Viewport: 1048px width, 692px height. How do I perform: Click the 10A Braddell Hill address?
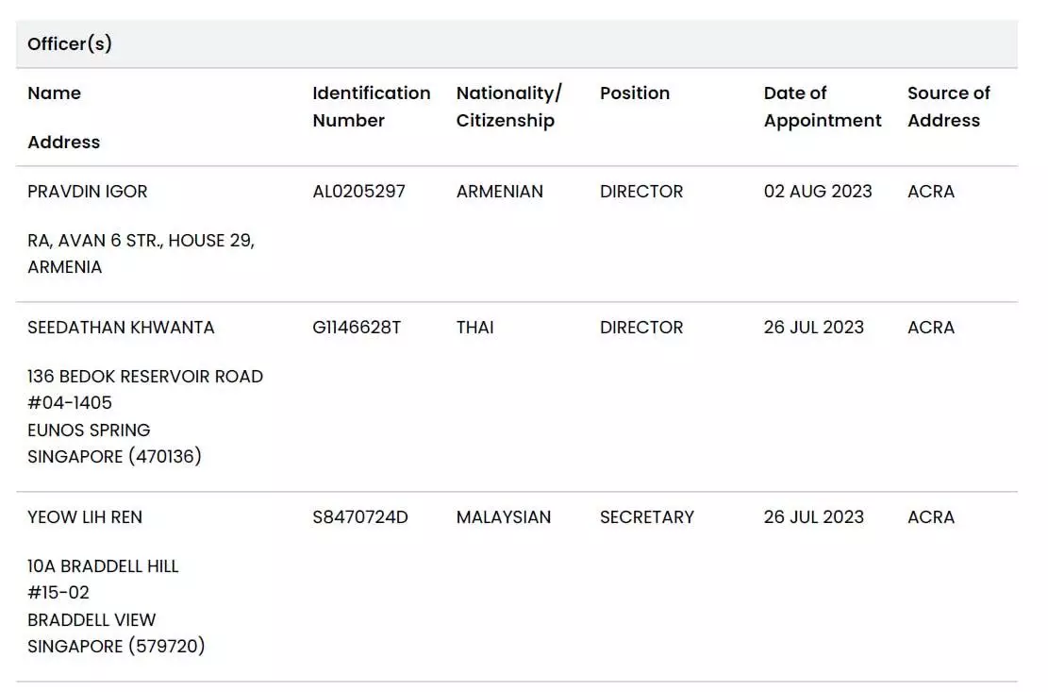[x=116, y=606]
